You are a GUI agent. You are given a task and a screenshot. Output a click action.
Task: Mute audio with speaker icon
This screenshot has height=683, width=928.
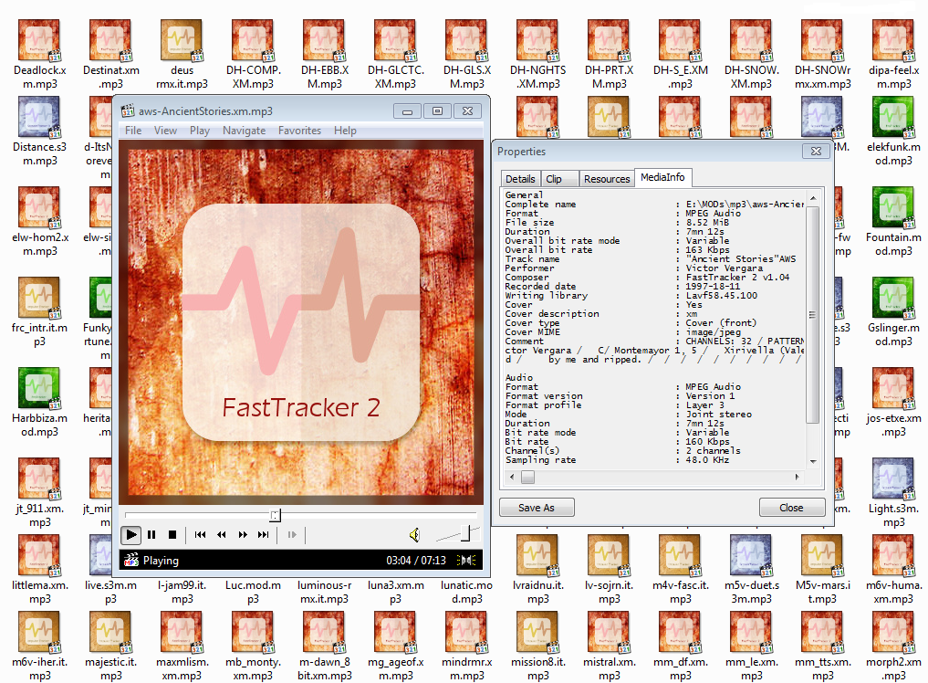415,535
